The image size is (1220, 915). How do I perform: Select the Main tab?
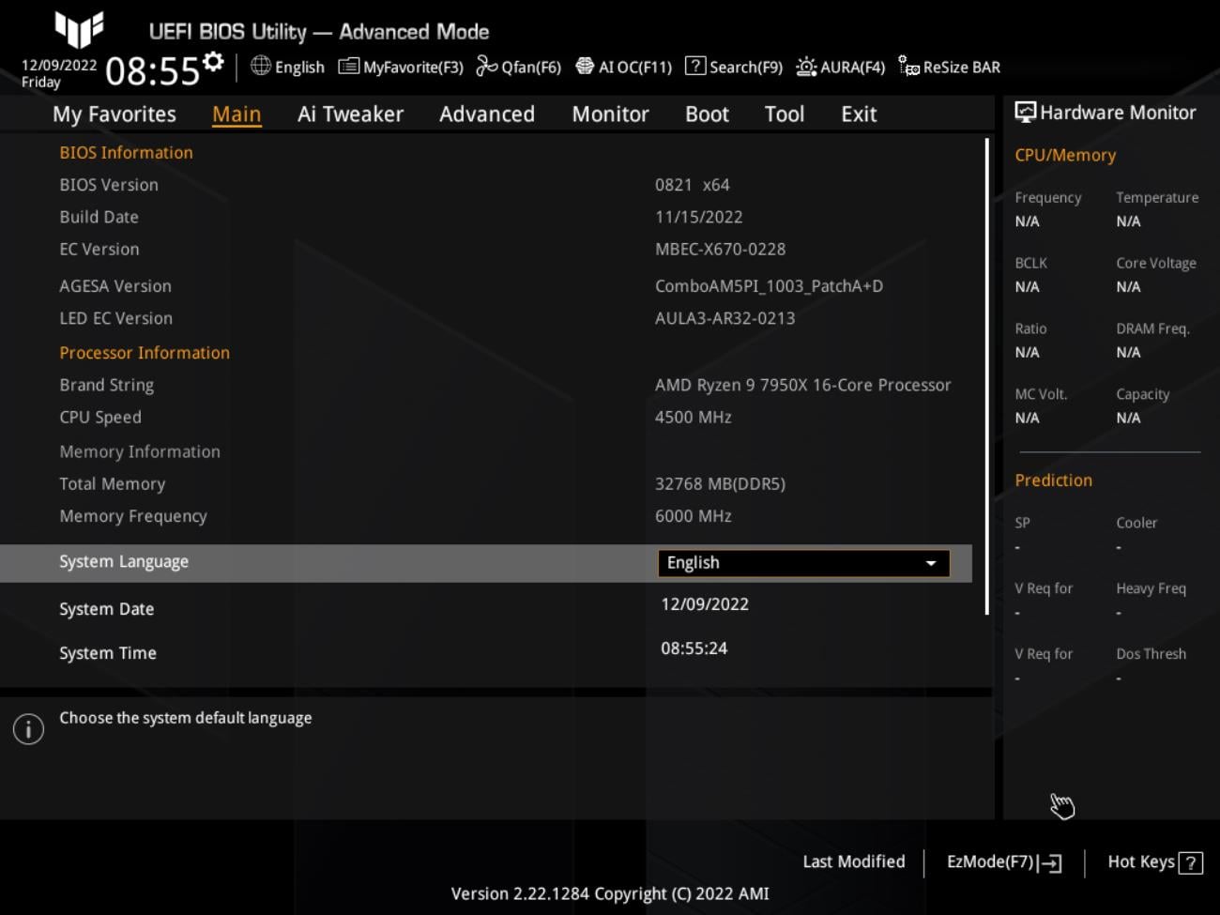[x=236, y=114]
